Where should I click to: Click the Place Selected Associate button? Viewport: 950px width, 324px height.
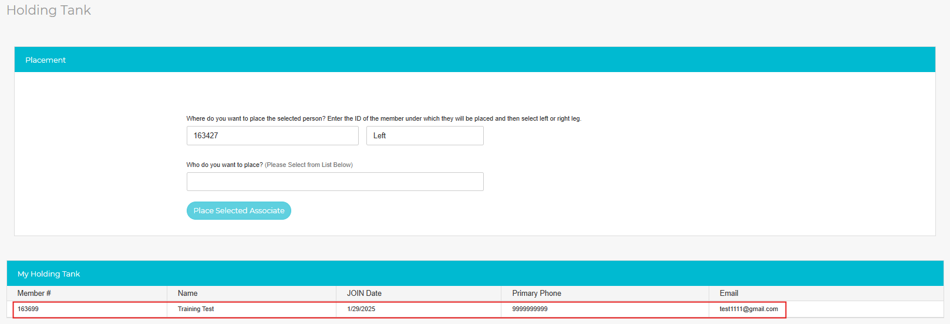click(x=238, y=210)
